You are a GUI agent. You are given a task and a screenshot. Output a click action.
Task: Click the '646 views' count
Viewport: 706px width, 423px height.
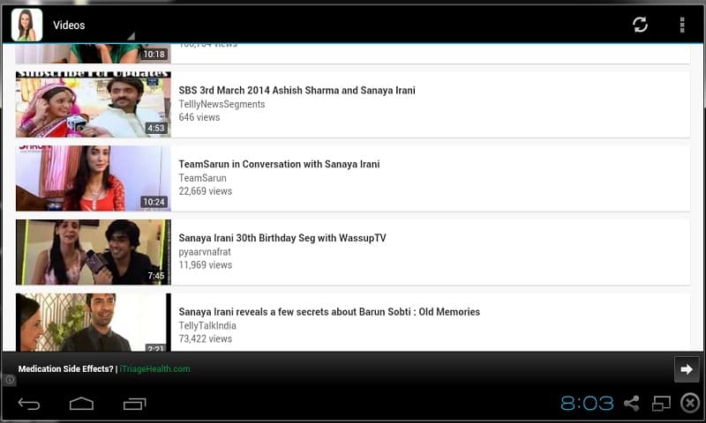pyautogui.click(x=199, y=117)
